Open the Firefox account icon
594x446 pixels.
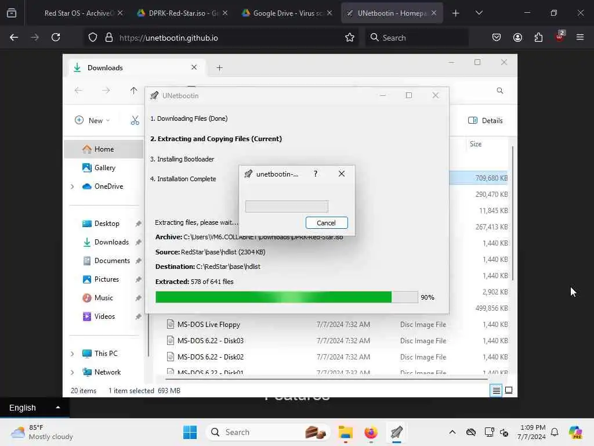click(x=517, y=38)
